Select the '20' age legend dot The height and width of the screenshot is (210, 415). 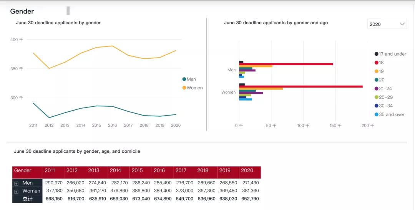(x=377, y=80)
